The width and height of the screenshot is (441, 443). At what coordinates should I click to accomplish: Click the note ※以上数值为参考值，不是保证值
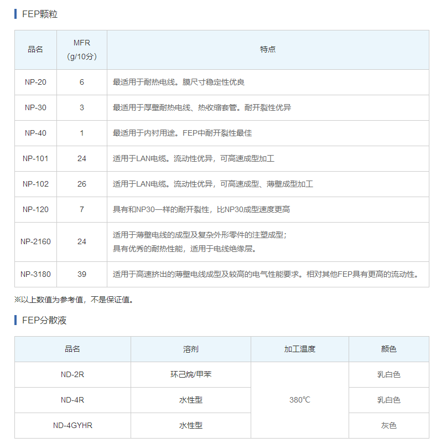pos(74,300)
